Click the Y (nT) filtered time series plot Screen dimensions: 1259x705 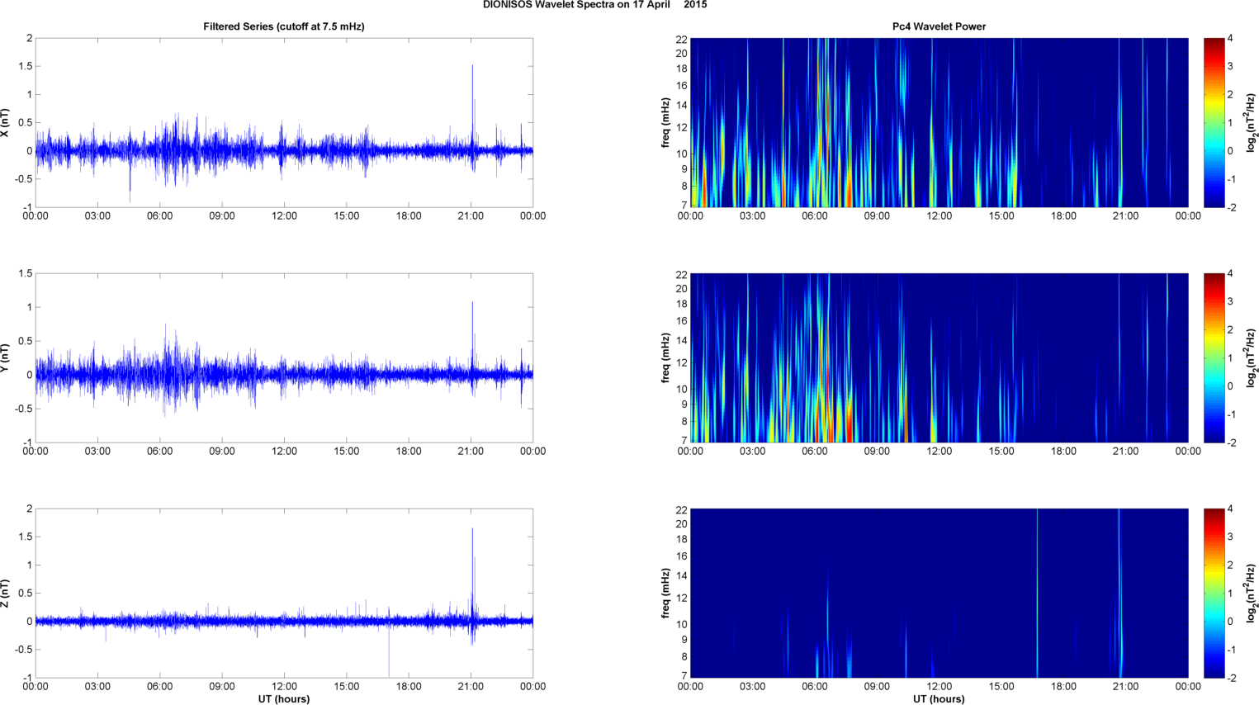(284, 357)
